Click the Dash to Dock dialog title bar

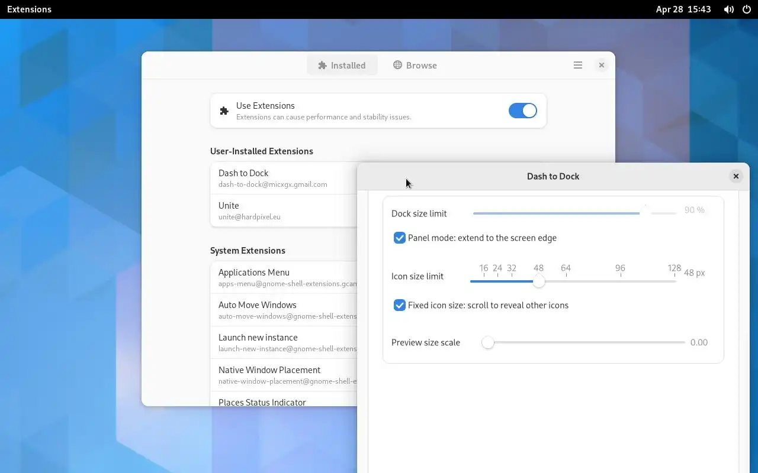pos(553,176)
